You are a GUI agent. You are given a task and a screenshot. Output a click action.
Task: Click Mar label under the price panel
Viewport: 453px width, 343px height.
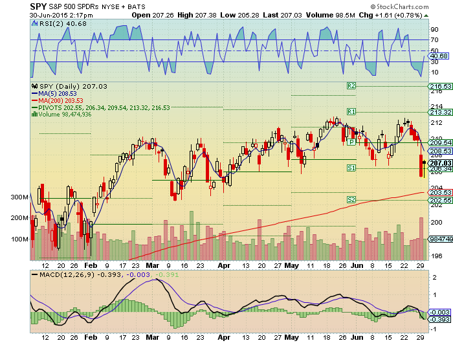(x=153, y=265)
